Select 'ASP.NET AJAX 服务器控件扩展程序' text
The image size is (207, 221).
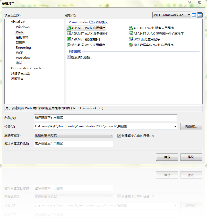159,33
